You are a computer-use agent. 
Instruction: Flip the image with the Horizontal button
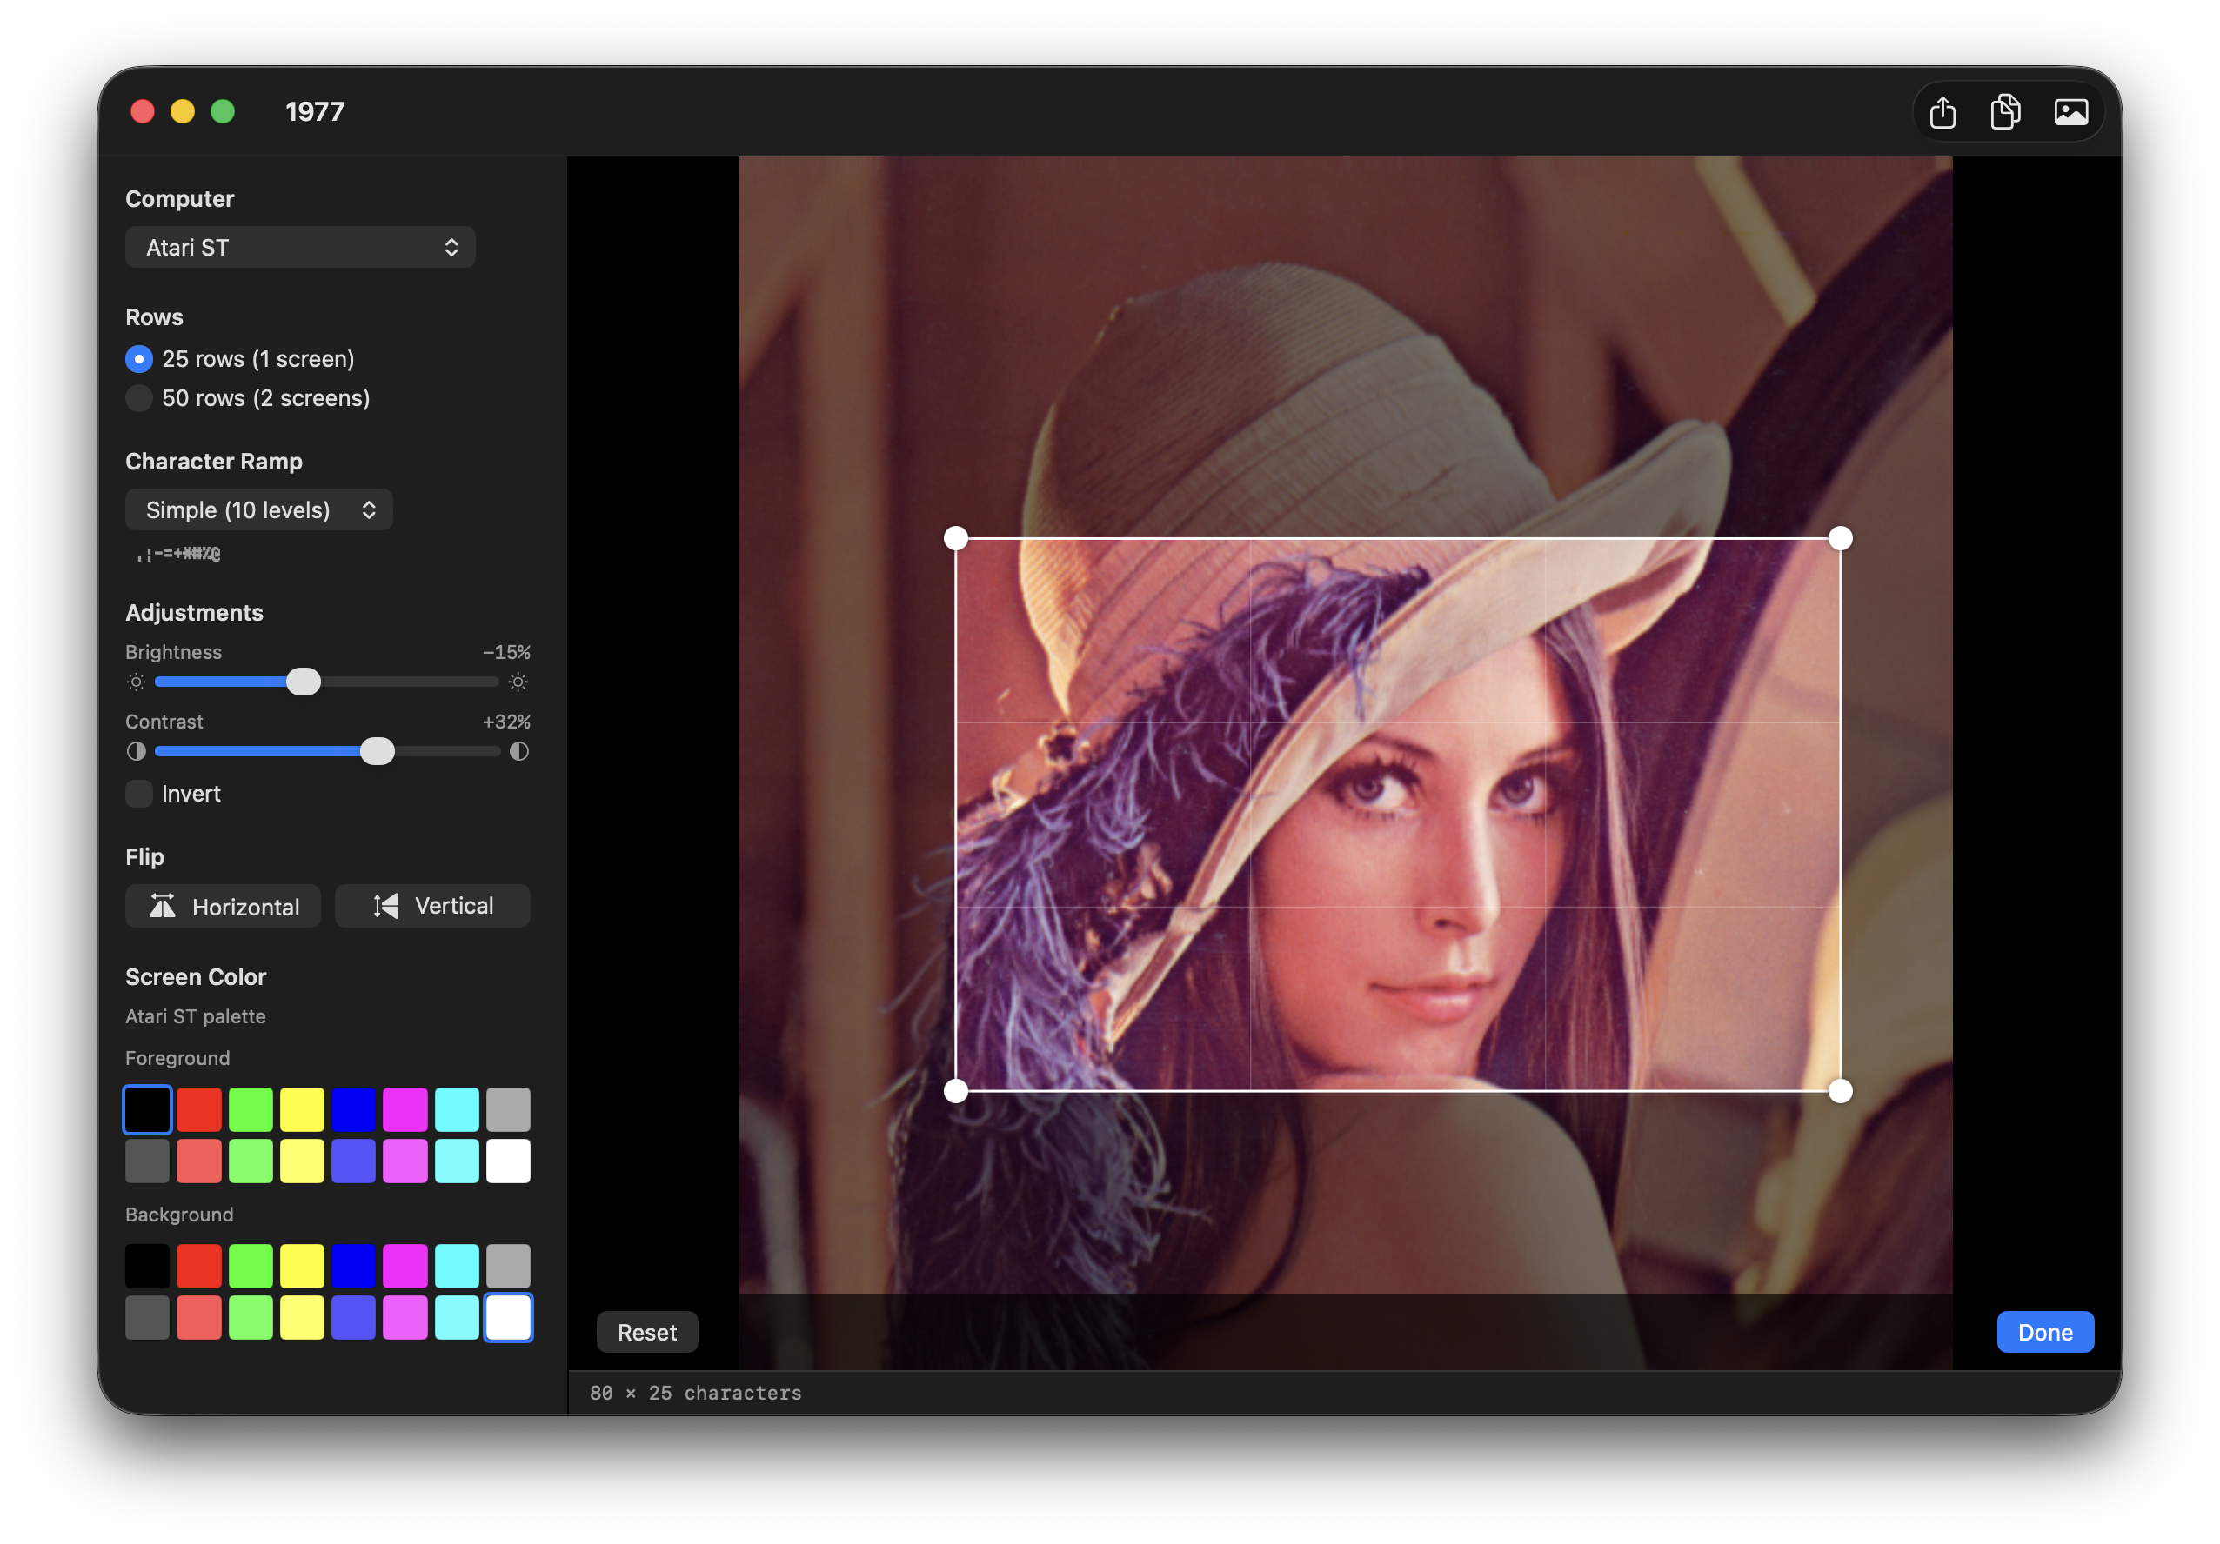click(223, 906)
